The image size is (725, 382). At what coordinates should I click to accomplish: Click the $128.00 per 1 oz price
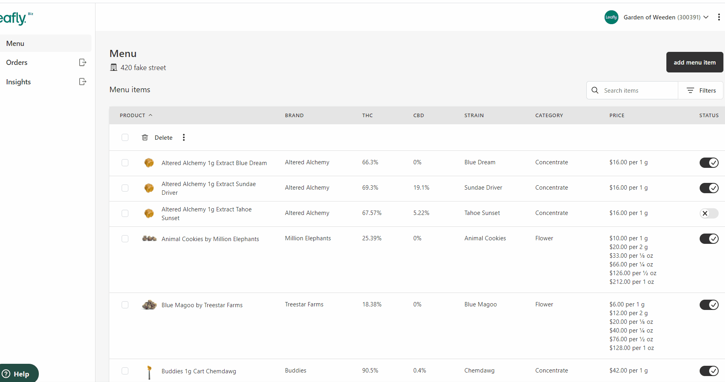point(632,348)
